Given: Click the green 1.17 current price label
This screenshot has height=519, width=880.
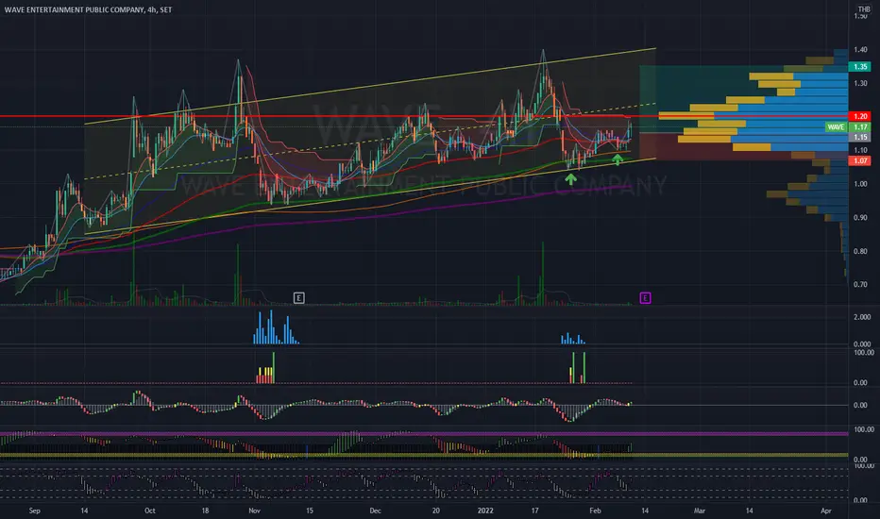Looking at the screenshot, I should pyautogui.click(x=860, y=127).
